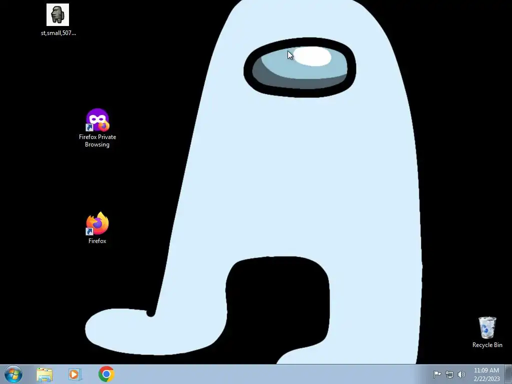Open the Windows Start menu
The width and height of the screenshot is (512, 384).
click(13, 374)
